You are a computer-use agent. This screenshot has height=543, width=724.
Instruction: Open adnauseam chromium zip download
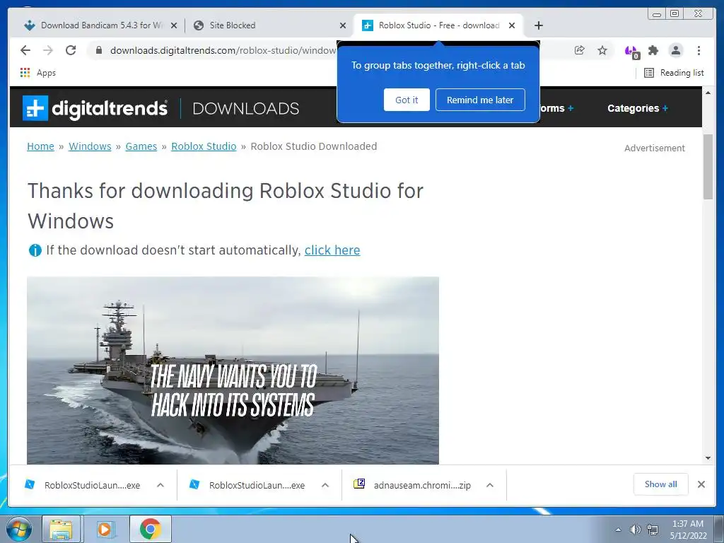412,485
